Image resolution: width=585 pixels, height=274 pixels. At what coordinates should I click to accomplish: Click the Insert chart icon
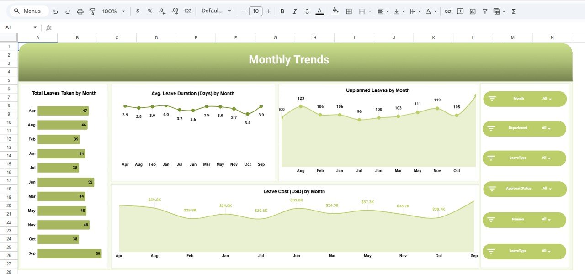coord(472,11)
